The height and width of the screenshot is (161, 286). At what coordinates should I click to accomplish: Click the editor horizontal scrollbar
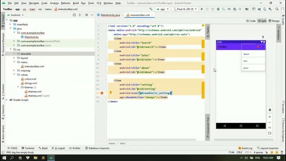[152, 140]
